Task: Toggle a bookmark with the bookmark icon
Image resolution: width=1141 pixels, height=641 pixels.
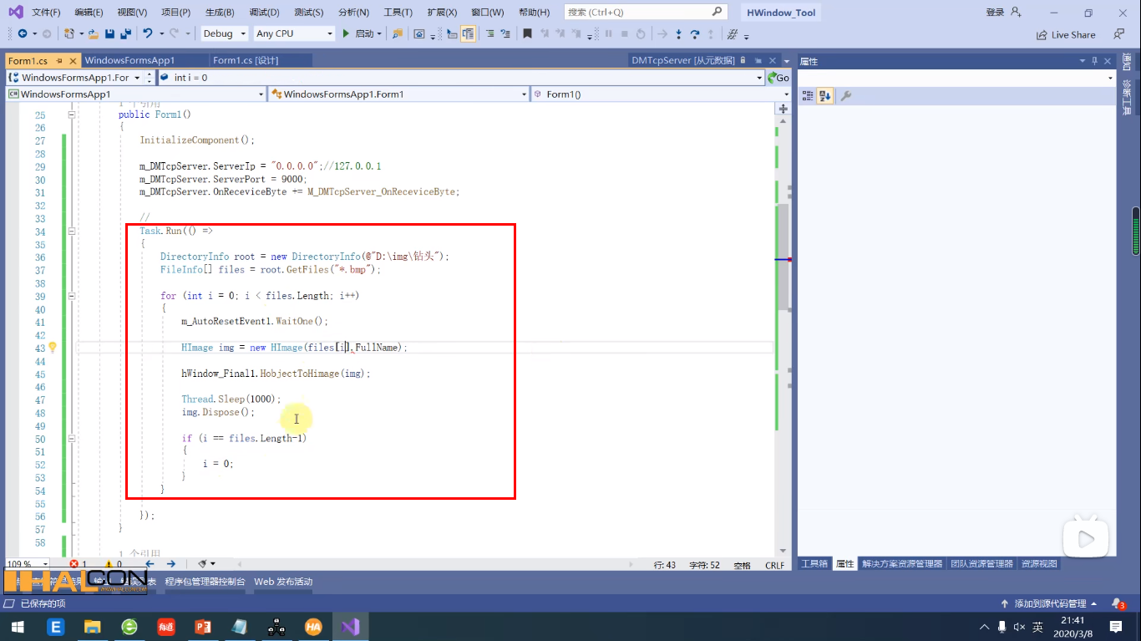Action: (x=528, y=34)
